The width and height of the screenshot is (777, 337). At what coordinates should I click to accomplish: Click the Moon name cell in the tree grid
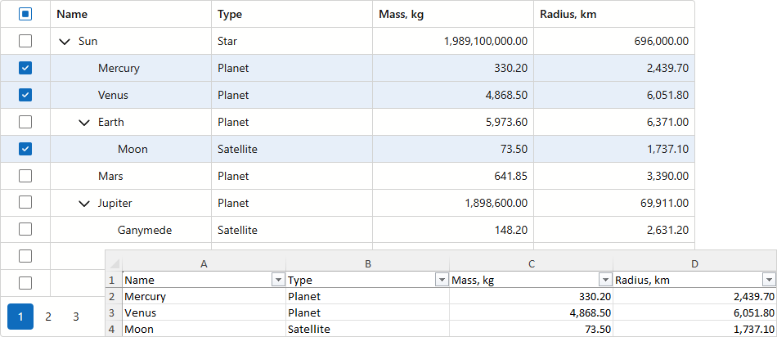pyautogui.click(x=131, y=149)
